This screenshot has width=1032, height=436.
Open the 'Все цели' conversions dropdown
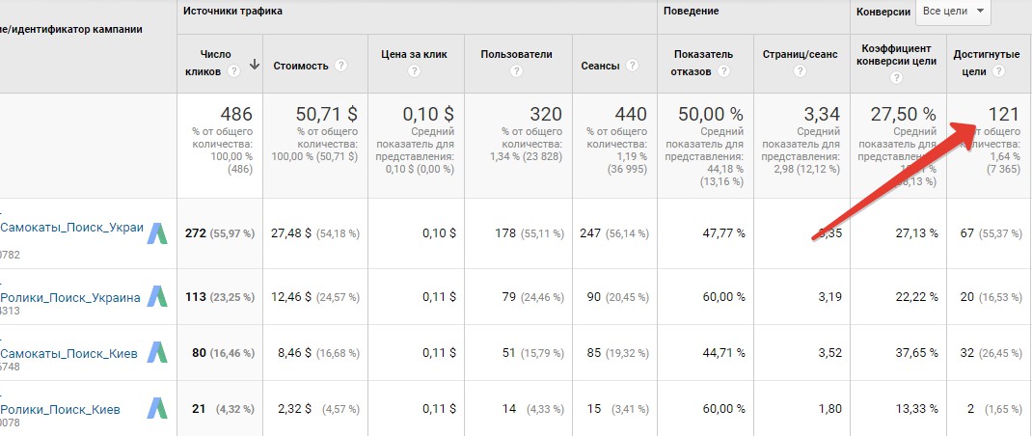tap(953, 12)
